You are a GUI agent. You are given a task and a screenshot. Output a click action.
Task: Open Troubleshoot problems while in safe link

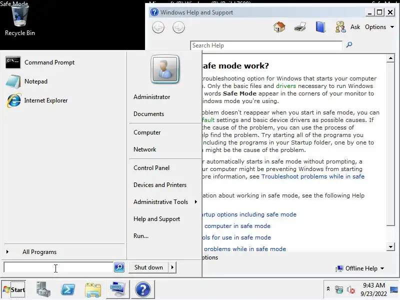(313, 176)
